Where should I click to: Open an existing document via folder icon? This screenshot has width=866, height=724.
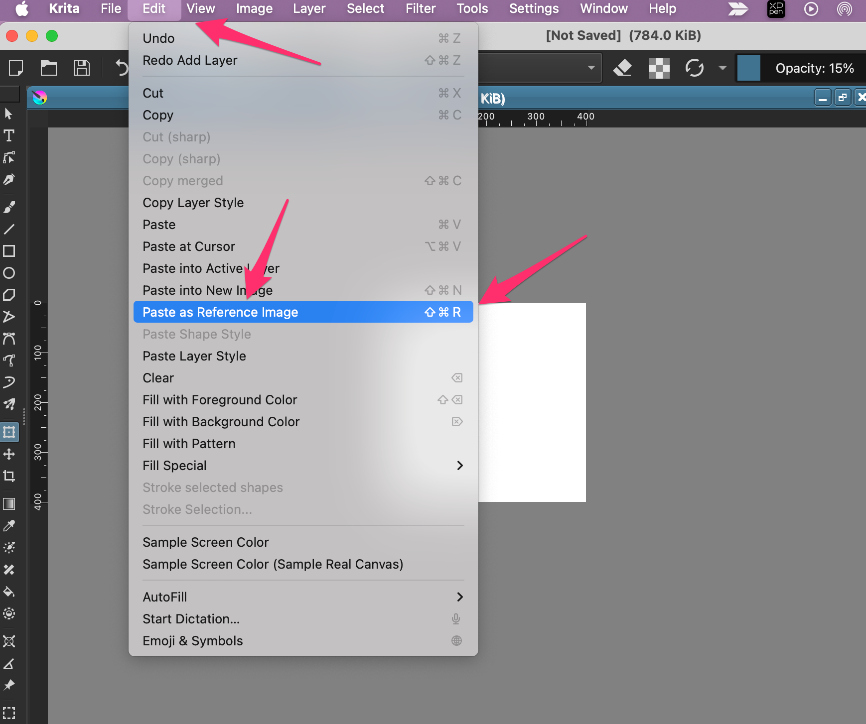(48, 68)
